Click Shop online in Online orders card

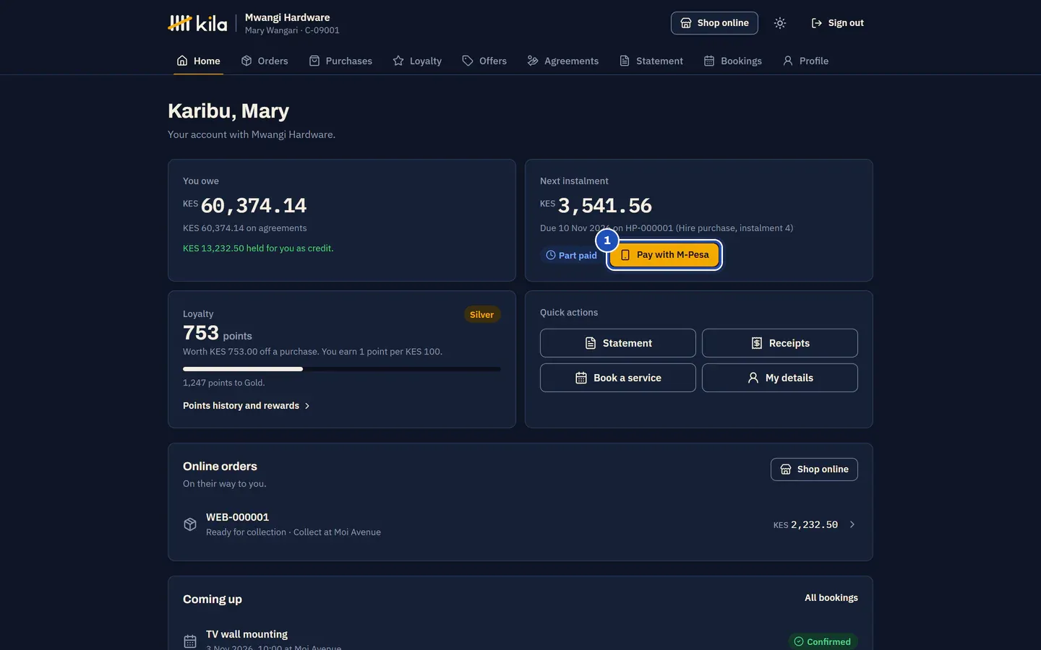coord(814,469)
